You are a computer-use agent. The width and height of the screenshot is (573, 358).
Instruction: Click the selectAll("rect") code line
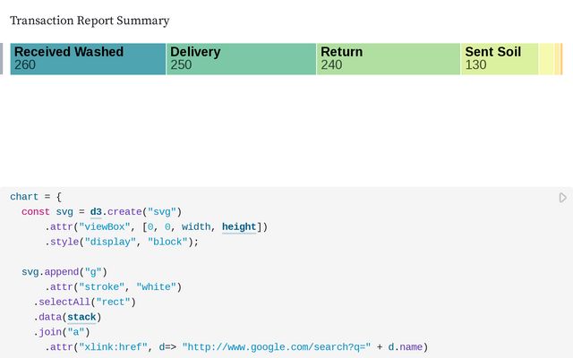pos(84,302)
